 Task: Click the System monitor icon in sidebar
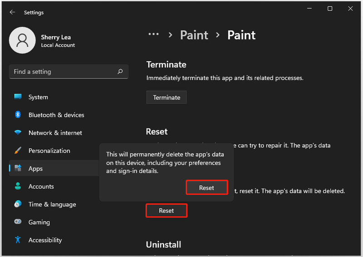tap(18, 97)
